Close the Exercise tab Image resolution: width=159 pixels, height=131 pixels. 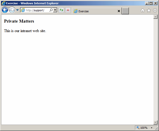119,11
